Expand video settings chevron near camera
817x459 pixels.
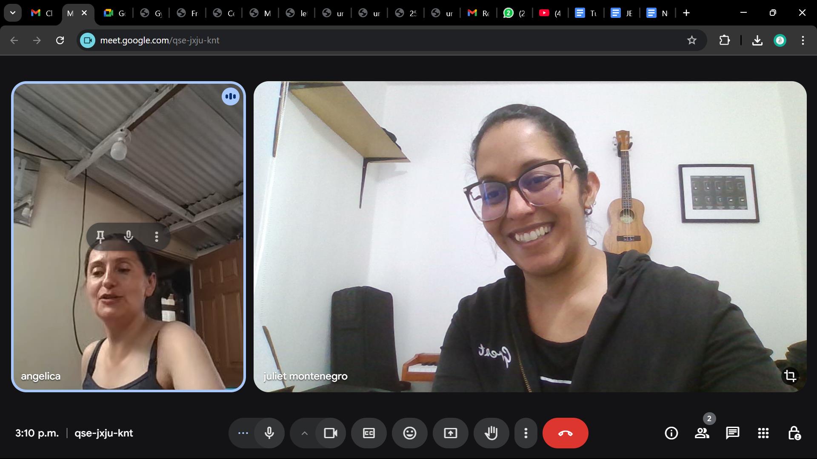tap(304, 433)
